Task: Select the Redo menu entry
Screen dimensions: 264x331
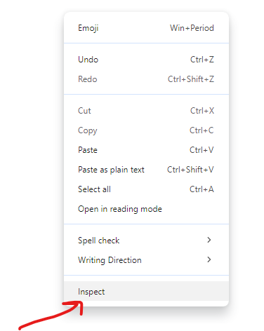Action: click(146, 79)
